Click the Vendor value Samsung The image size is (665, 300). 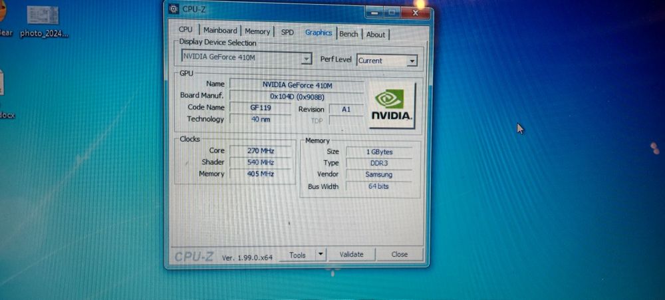[379, 175]
